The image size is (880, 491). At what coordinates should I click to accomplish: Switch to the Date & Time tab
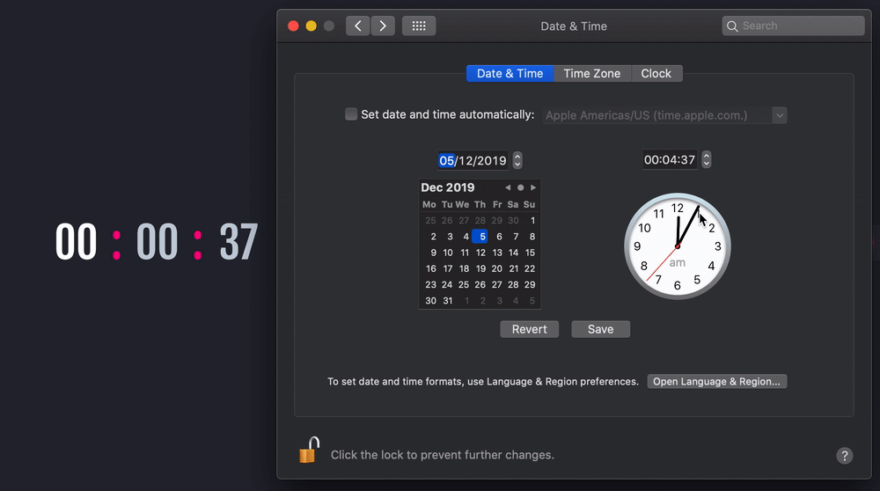[510, 74]
